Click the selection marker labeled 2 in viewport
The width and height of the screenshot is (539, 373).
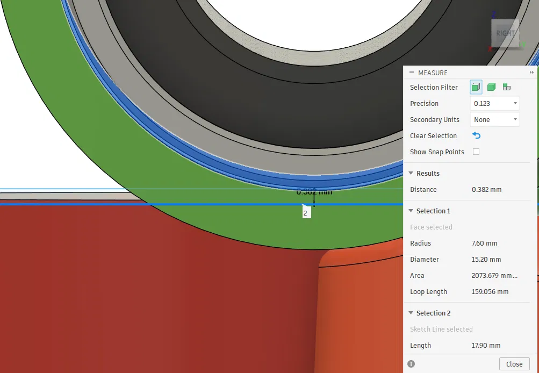(306, 212)
